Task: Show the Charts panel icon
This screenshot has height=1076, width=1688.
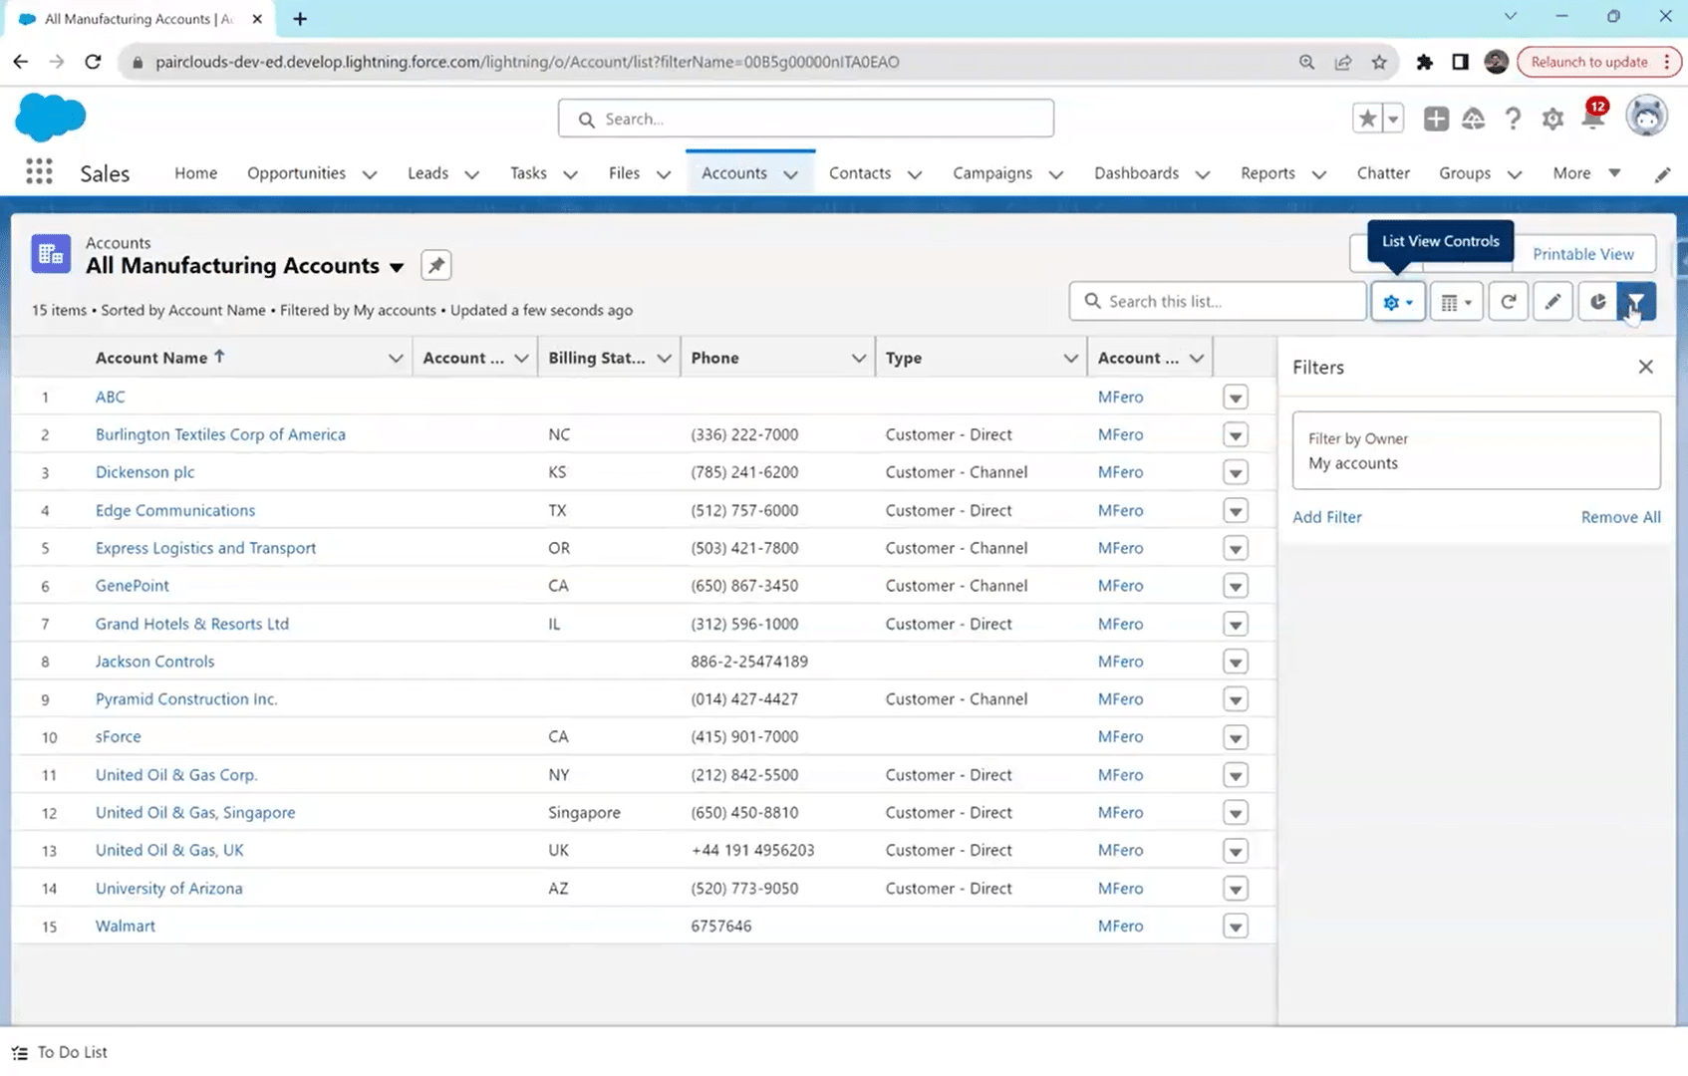Action: pos(1597,302)
